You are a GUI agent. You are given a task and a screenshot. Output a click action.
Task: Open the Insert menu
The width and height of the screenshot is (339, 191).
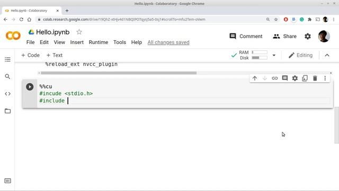(x=77, y=42)
